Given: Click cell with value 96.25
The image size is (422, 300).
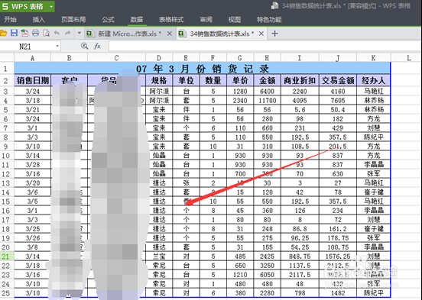Looking at the screenshot, I should click(x=300, y=238).
